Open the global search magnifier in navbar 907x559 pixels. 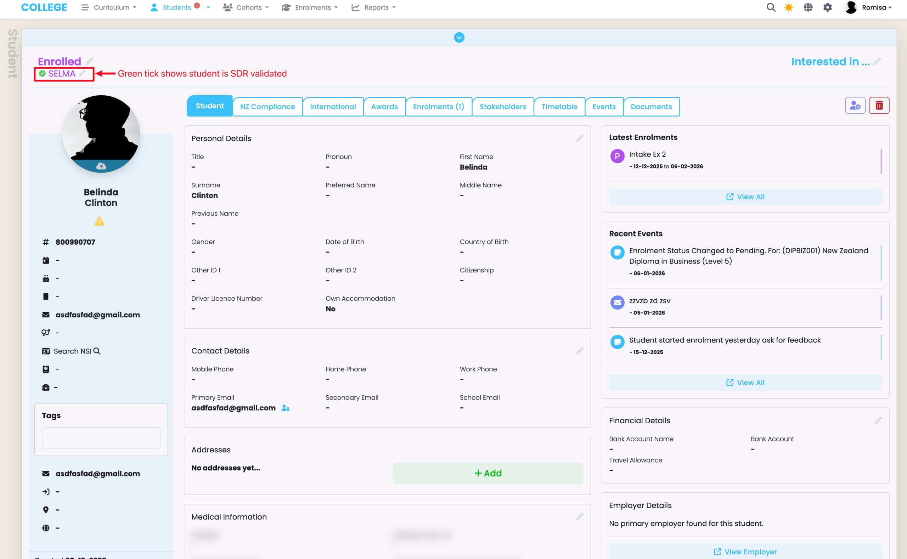pyautogui.click(x=771, y=7)
